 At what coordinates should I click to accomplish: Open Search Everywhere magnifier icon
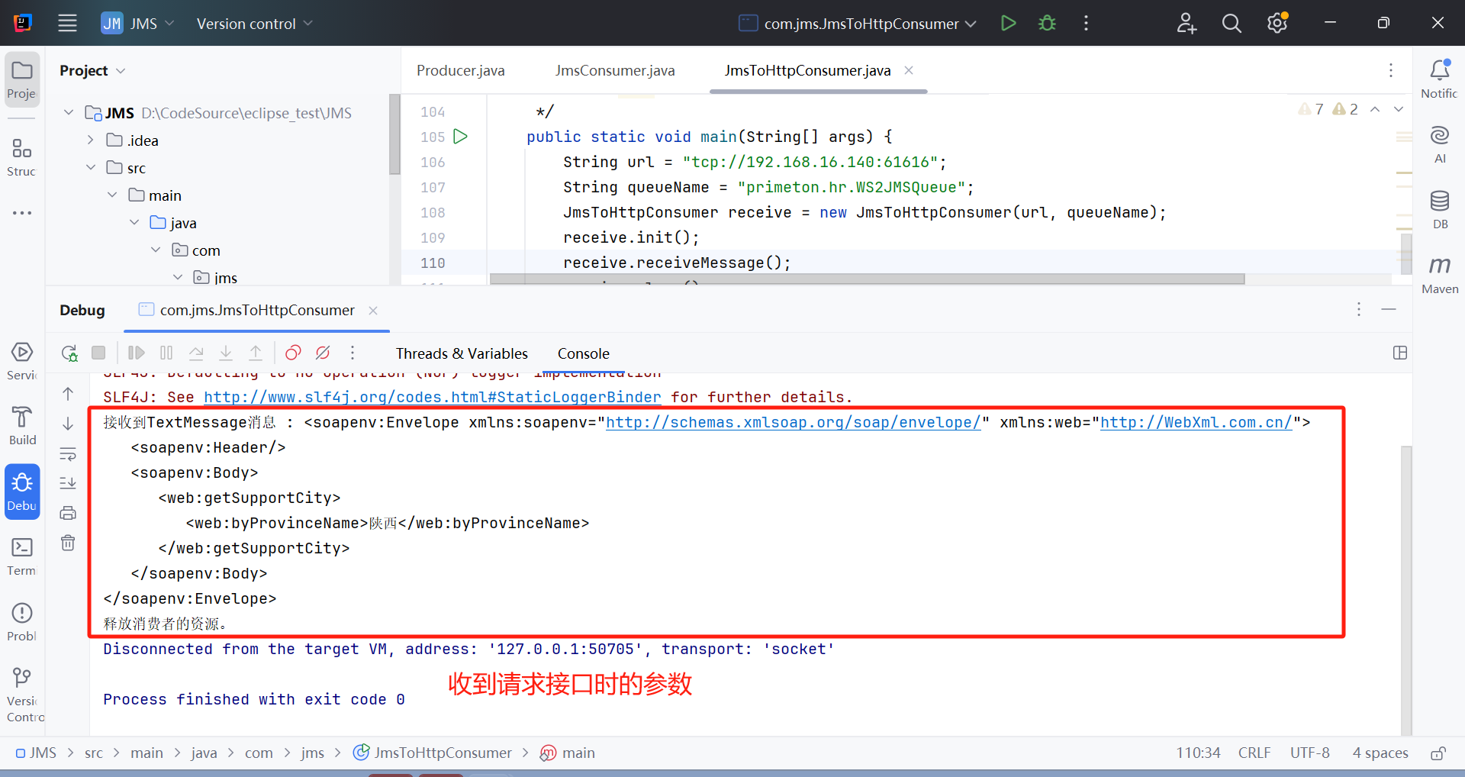tap(1231, 24)
